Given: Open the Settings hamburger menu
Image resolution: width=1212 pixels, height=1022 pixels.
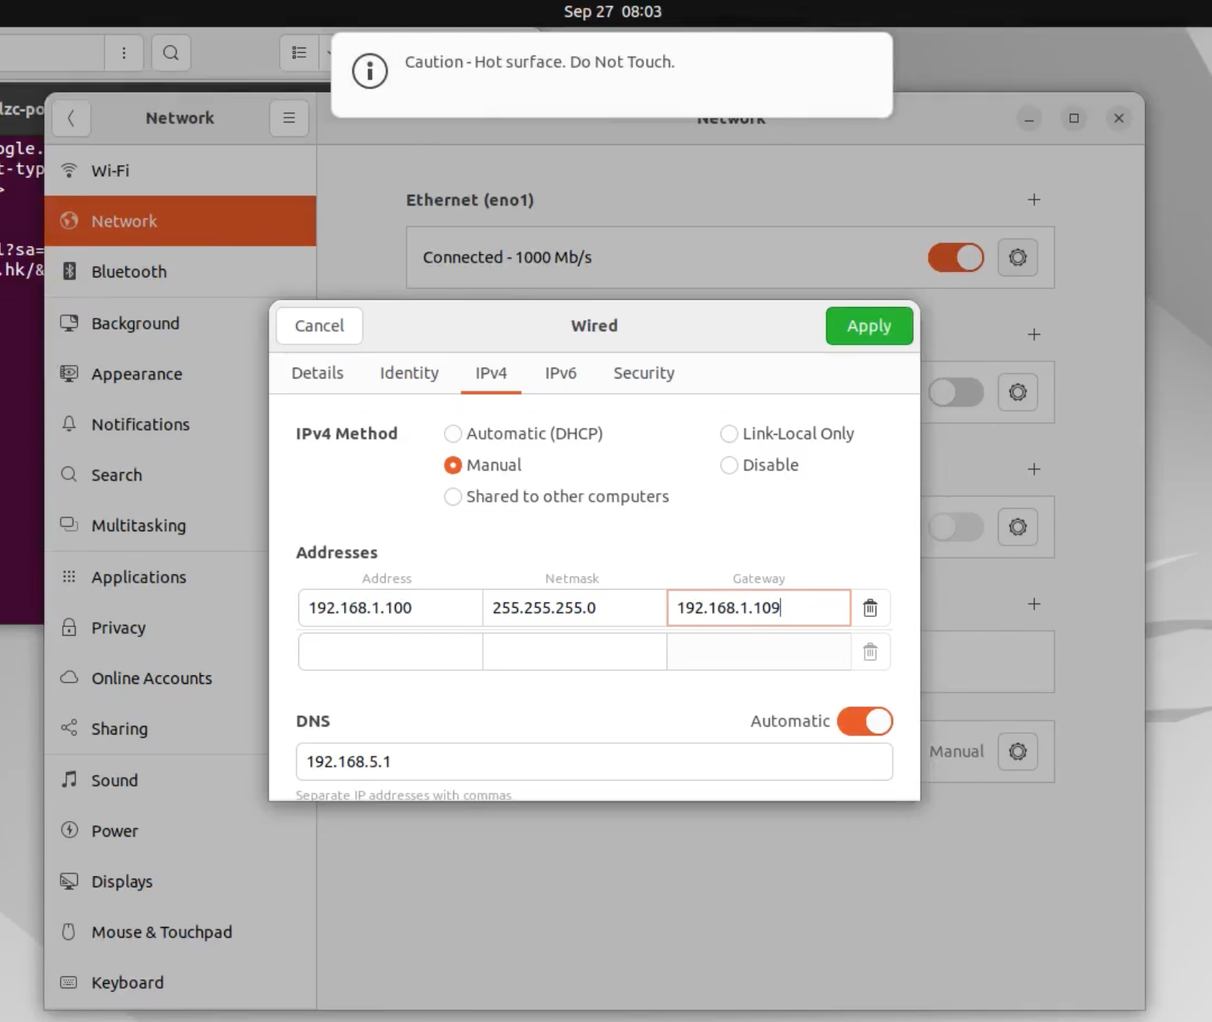Looking at the screenshot, I should pos(289,118).
